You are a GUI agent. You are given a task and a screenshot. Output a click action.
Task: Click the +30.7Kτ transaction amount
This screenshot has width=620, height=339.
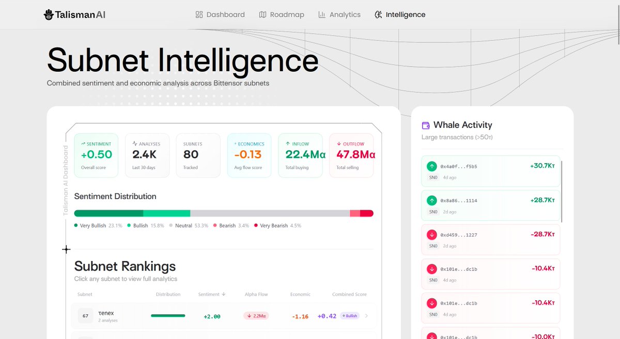tap(542, 166)
